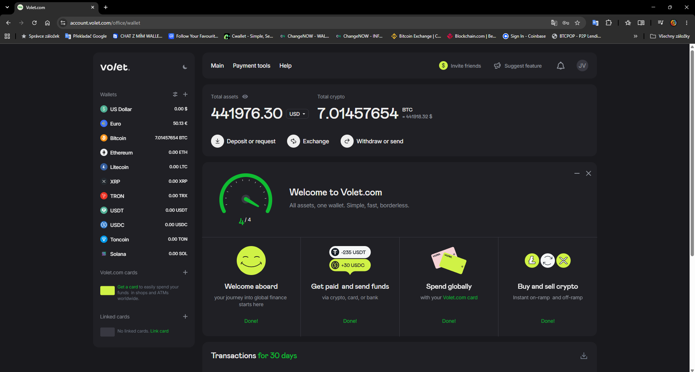Toggle total assets visibility eye
Viewport: 695px width, 372px height.
(245, 97)
